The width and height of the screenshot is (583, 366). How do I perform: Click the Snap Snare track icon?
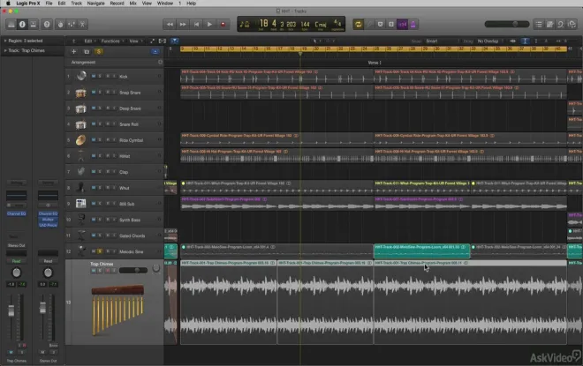tap(80, 93)
